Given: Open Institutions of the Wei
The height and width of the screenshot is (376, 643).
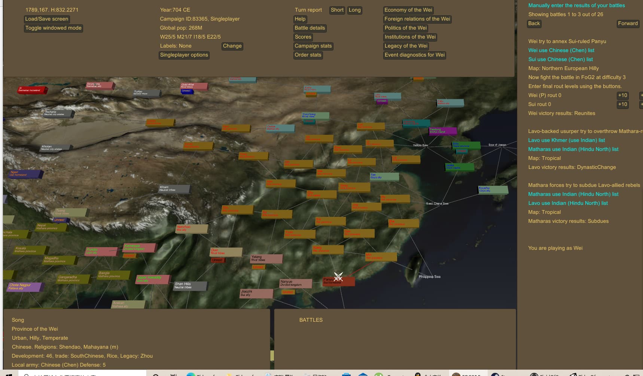Looking at the screenshot, I should pyautogui.click(x=410, y=37).
